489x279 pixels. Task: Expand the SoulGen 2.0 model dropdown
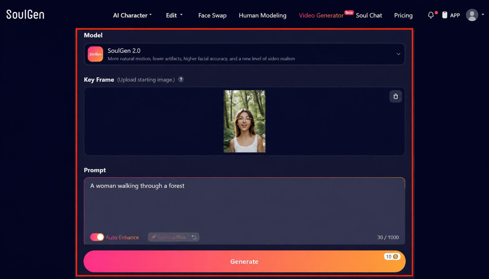click(398, 54)
